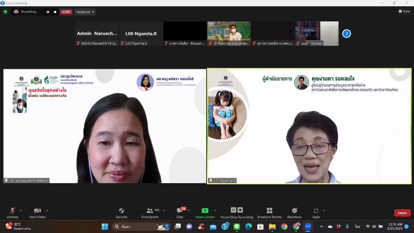Open the date and time flyout

[x=395, y=227]
